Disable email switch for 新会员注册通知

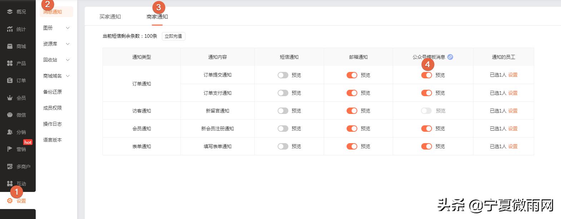pyautogui.click(x=352, y=129)
